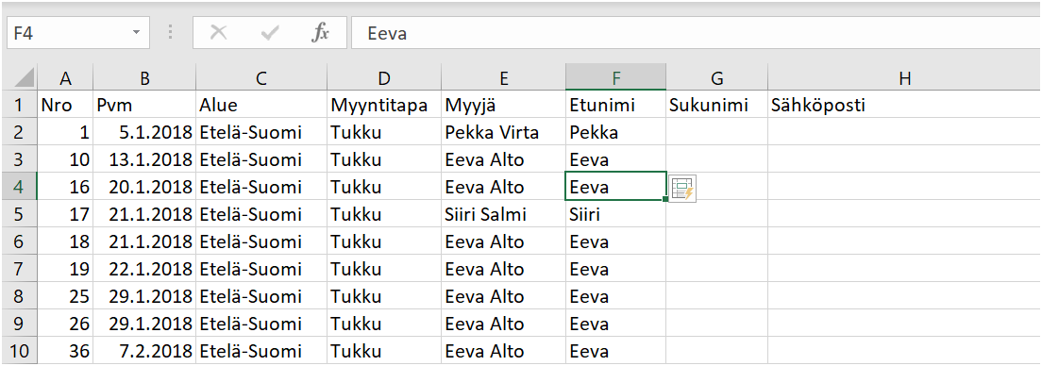Select column E header
The width and height of the screenshot is (1042, 366).
tap(503, 77)
